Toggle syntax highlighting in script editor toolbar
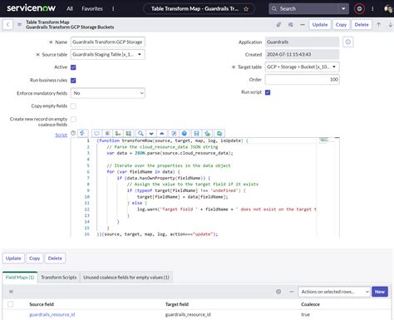Image resolution: width=394 pixels, height=320 pixels. pos(82,133)
